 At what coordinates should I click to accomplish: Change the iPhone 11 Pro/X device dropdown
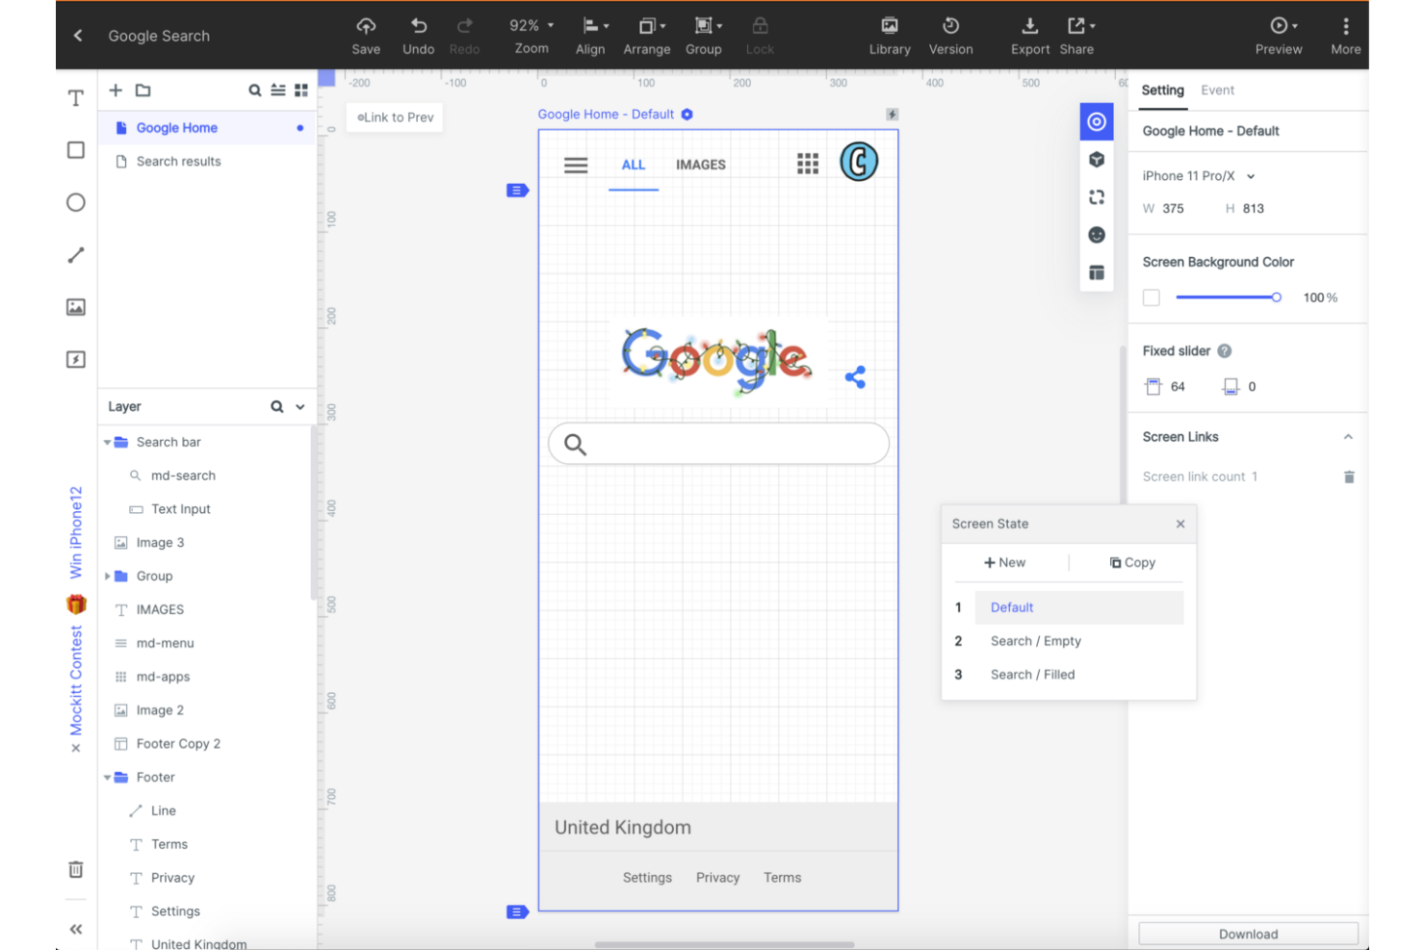(1199, 176)
